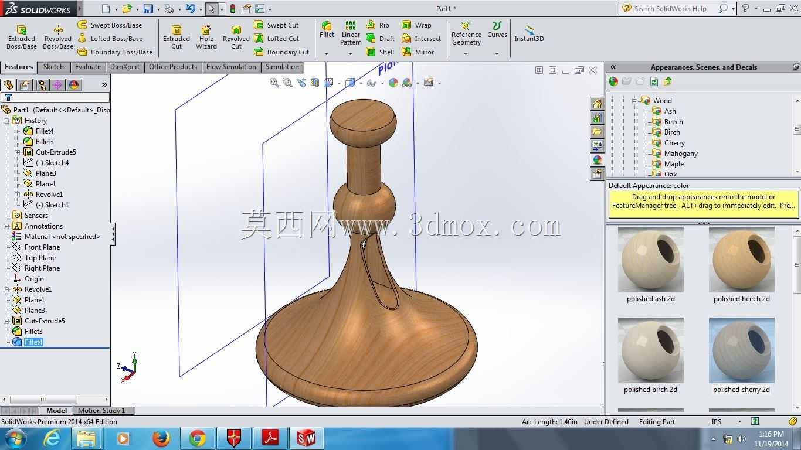
Task: Select the Linear Pattern tool
Action: (351, 33)
